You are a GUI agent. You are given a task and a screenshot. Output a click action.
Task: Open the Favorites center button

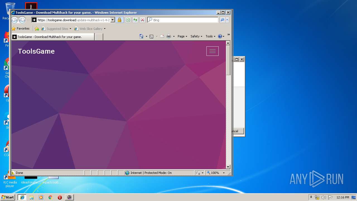pyautogui.click(x=21, y=28)
